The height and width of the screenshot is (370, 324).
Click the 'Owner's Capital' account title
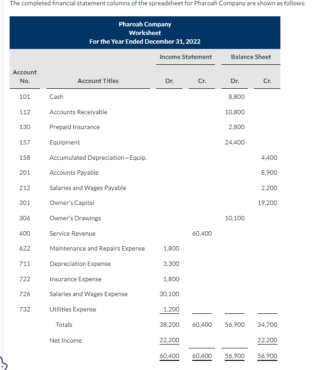(x=72, y=203)
